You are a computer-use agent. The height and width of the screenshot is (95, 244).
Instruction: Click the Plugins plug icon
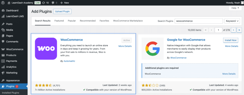[3, 86]
